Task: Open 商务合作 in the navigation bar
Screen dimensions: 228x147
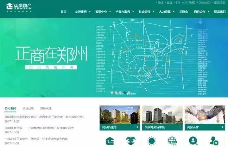Action: 199,11
